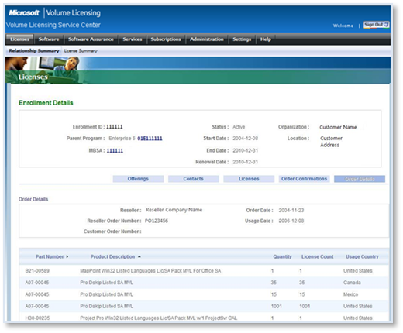Open the Offerings tab

point(138,179)
